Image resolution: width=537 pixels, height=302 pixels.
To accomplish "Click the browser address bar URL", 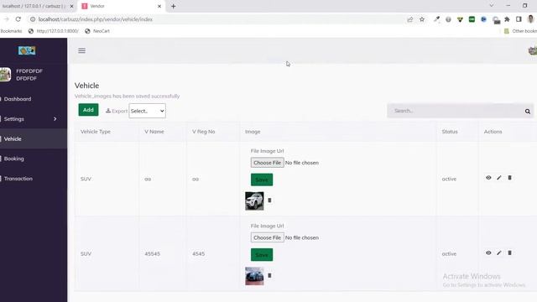I will [95, 19].
